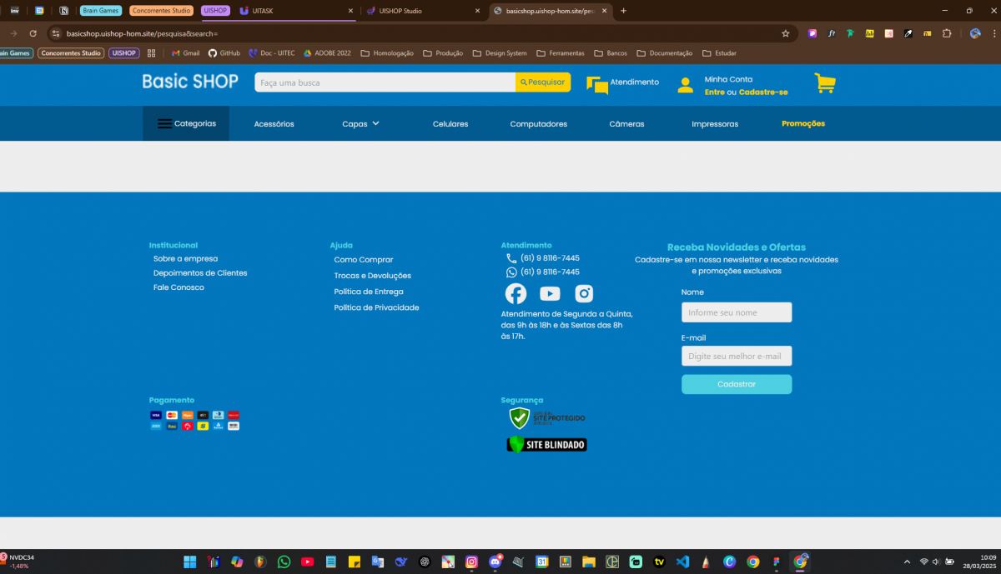Click the Site Blindado security badge
The width and height of the screenshot is (1001, 574).
547,445
